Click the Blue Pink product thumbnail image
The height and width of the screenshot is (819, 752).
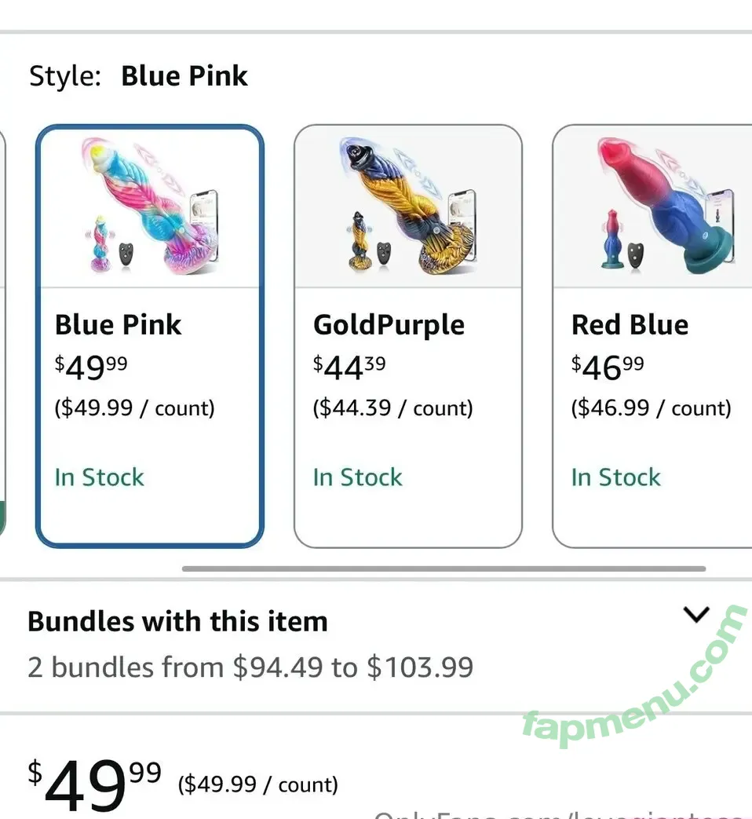pos(150,208)
